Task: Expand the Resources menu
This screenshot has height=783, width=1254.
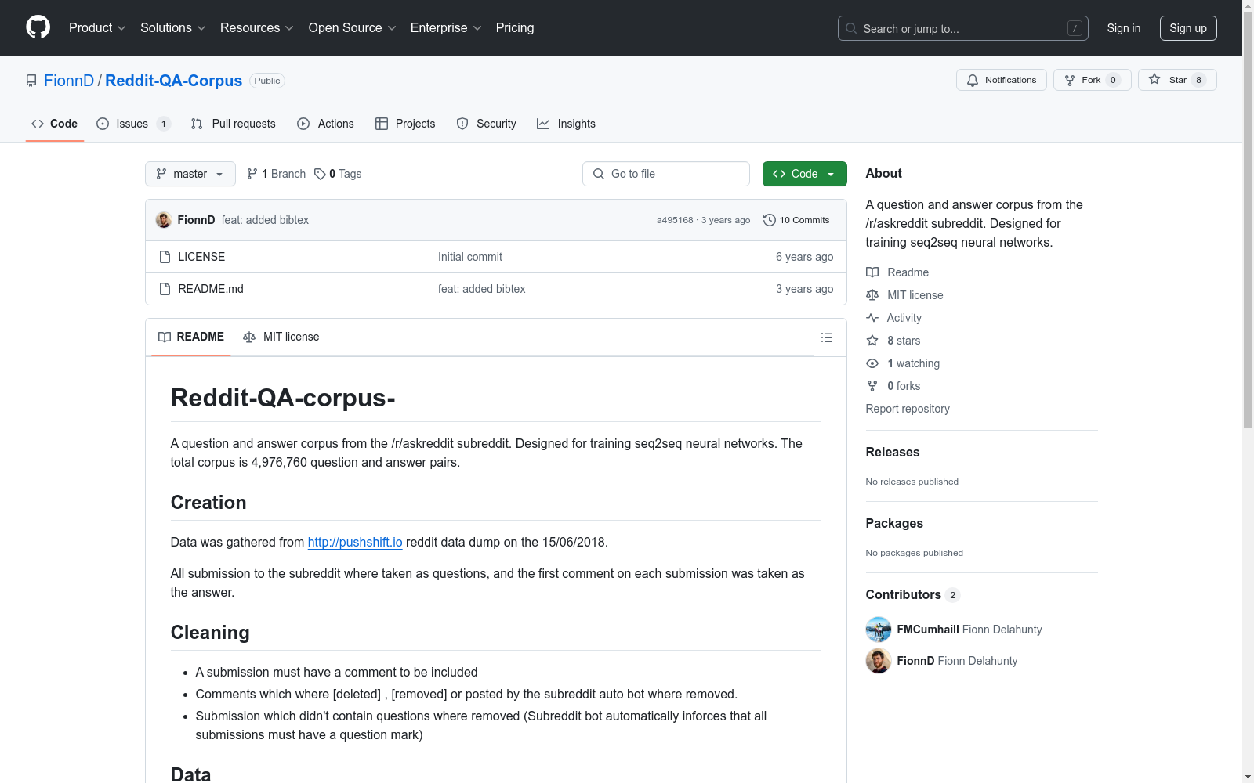Action: tap(257, 28)
